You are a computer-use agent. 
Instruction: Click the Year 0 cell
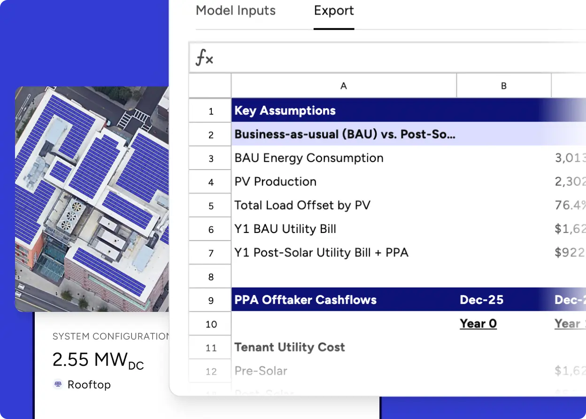click(504, 324)
